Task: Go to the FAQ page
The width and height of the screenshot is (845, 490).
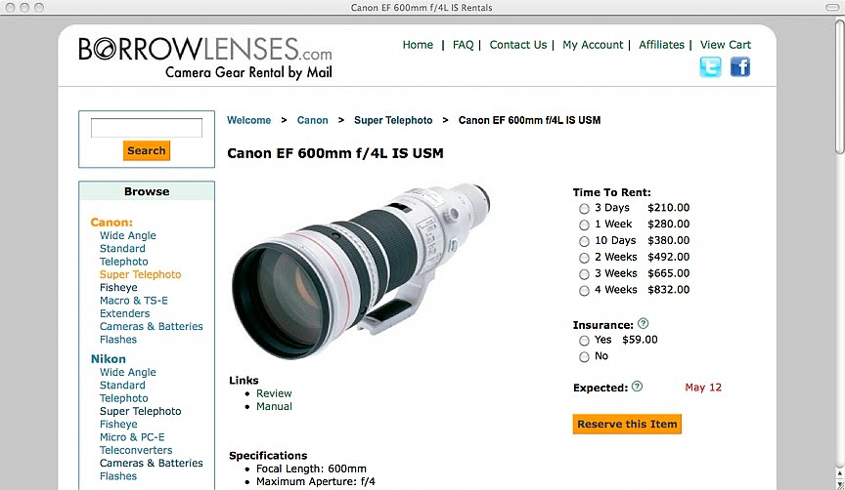Action: pos(463,45)
